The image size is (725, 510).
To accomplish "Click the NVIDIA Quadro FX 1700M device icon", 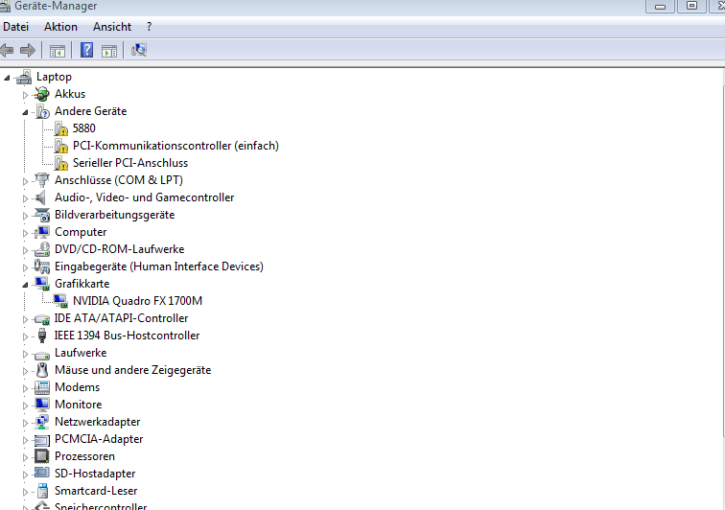I will click(60, 301).
